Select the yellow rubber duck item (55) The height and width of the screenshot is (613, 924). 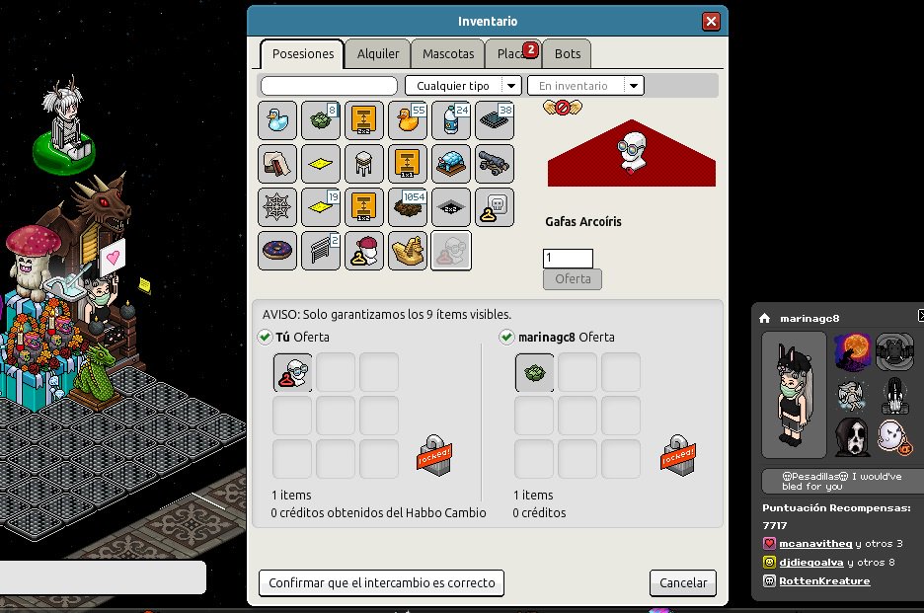407,120
